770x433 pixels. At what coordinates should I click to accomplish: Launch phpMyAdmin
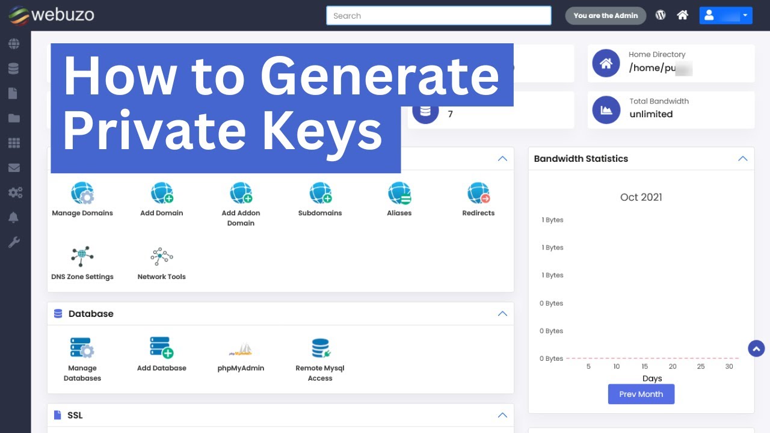[x=241, y=349]
